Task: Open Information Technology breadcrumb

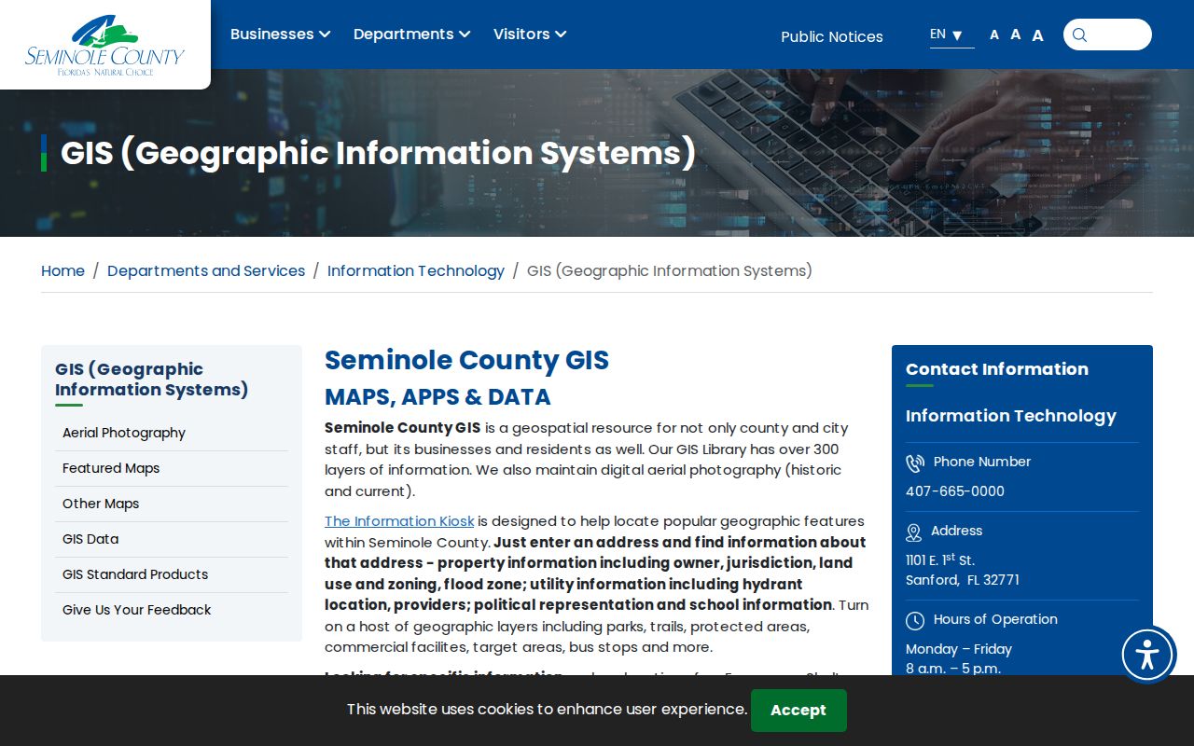Action: pyautogui.click(x=416, y=270)
